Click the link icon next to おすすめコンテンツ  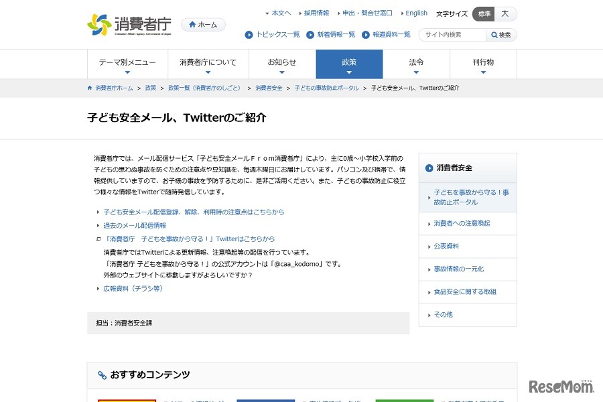click(103, 375)
